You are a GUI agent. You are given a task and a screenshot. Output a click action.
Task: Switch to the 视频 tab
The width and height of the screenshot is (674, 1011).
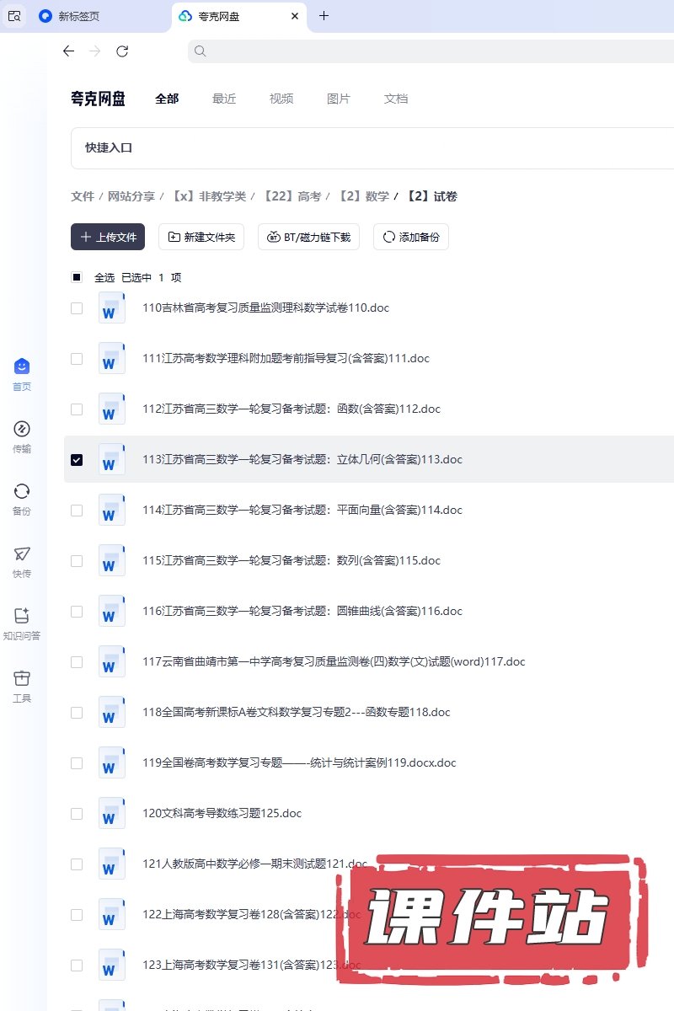(281, 99)
